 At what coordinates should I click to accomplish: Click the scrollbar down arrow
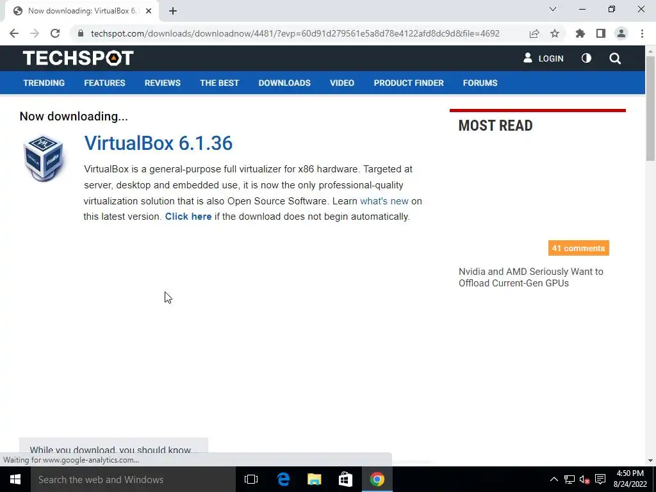pyautogui.click(x=650, y=461)
